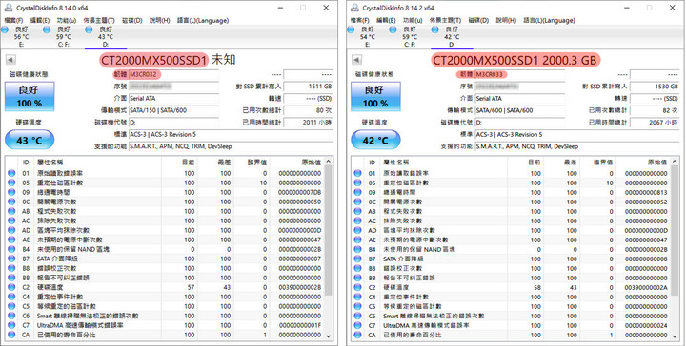Viewport: 686px width, 346px height.
Task: Click ID B7 status orb in right window
Action: [x=357, y=259]
